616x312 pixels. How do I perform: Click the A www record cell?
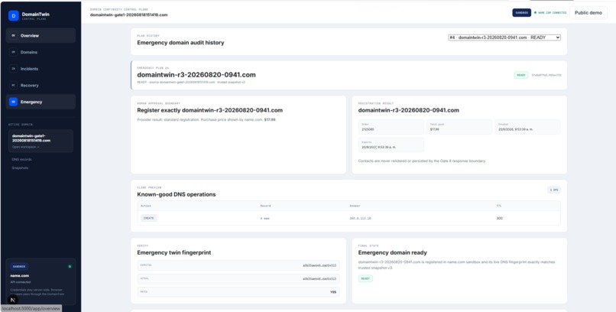[264, 218]
